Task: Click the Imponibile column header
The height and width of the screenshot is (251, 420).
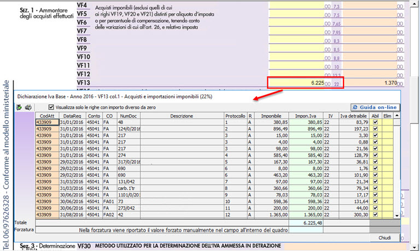Action: [271, 116]
